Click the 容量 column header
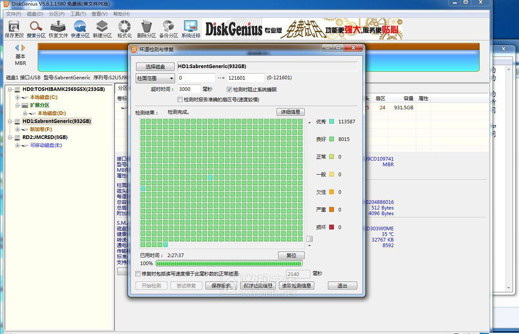This screenshot has height=334, width=519. tap(402, 99)
